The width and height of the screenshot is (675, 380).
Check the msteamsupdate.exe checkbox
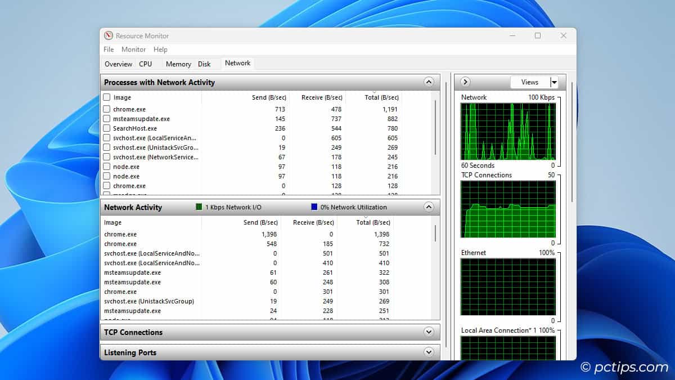tap(106, 118)
